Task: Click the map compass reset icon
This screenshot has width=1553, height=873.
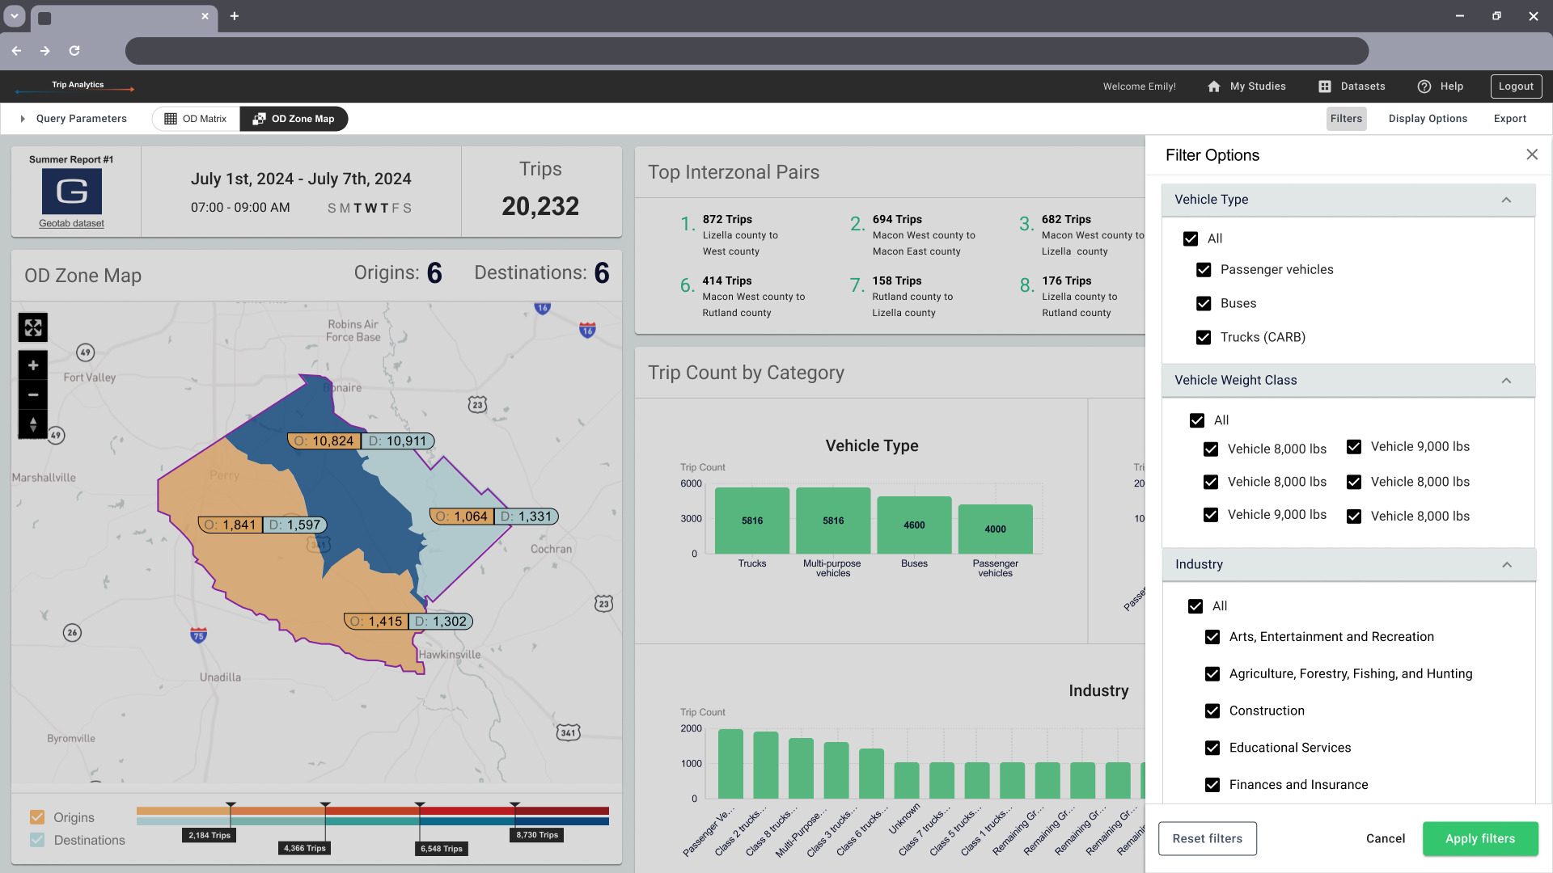Action: [33, 424]
